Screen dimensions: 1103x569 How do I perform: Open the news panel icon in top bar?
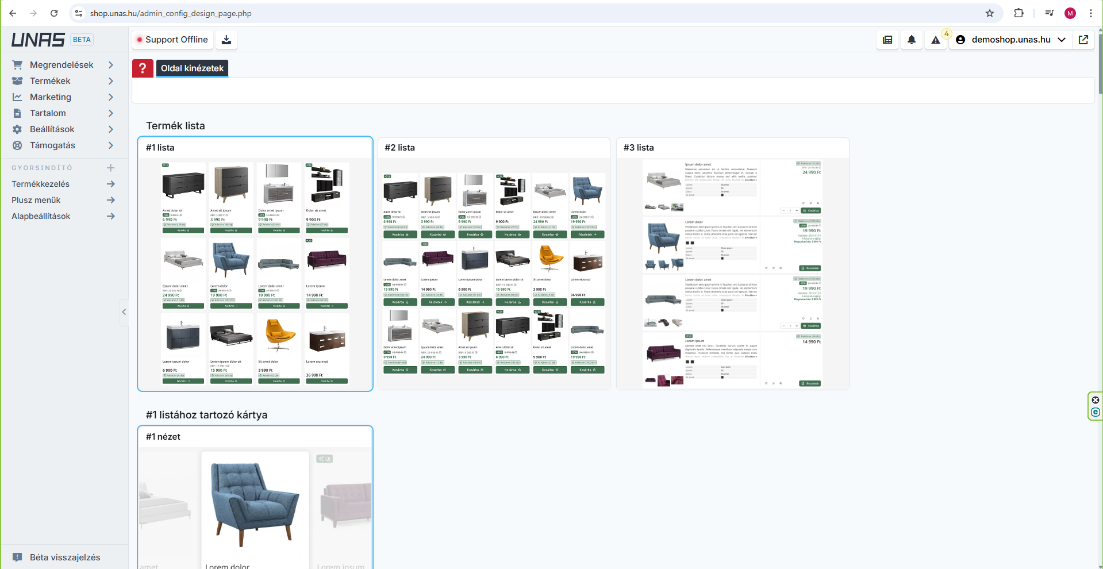pyautogui.click(x=887, y=40)
